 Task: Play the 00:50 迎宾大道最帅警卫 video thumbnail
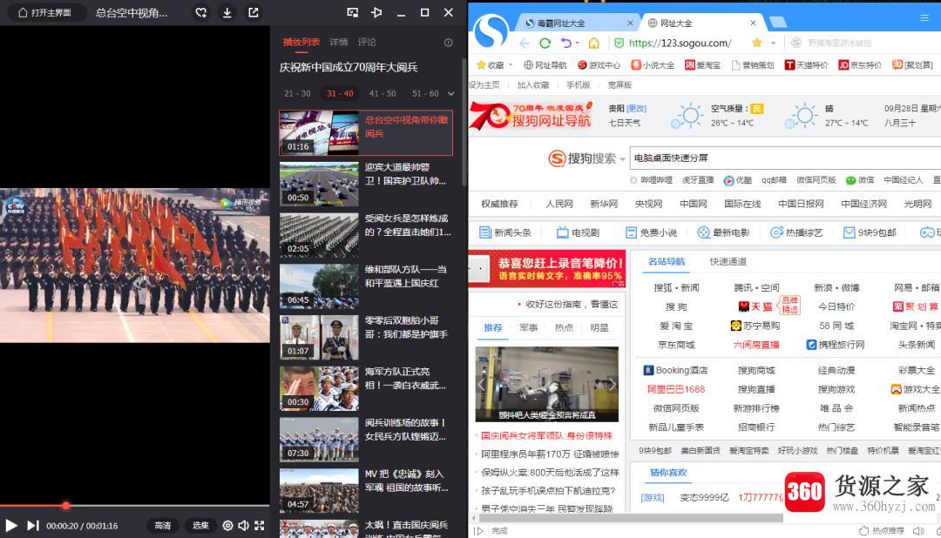tap(319, 184)
